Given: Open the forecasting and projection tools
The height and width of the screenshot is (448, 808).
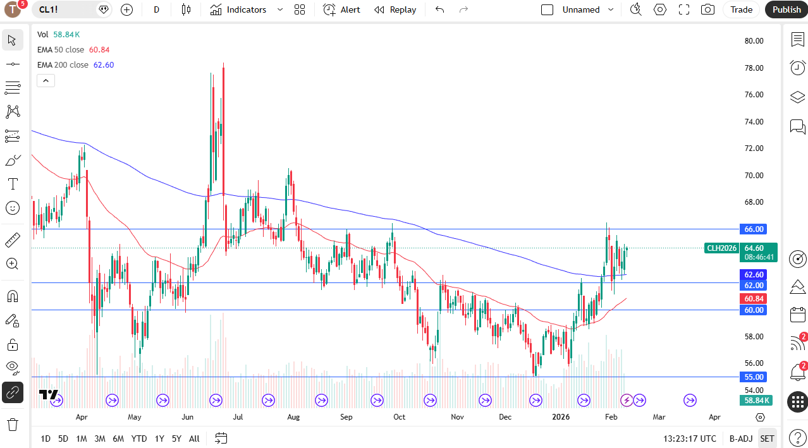Looking at the screenshot, I should [x=13, y=136].
